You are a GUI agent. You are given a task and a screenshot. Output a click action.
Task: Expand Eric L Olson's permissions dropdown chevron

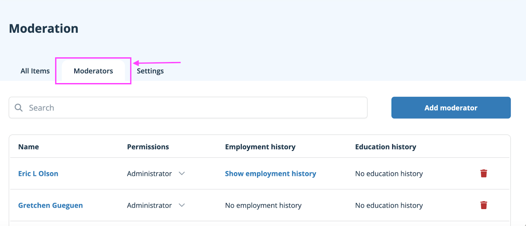182,173
